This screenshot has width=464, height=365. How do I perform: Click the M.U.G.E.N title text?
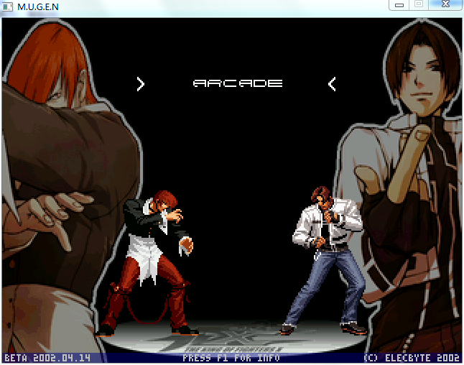(x=38, y=6)
